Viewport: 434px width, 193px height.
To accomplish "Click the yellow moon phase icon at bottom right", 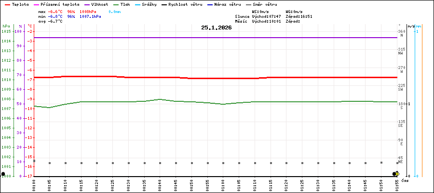I will tap(396, 174).
